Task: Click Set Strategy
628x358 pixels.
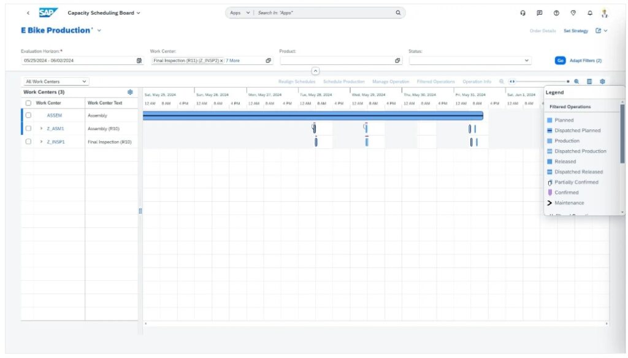Action: [575, 31]
